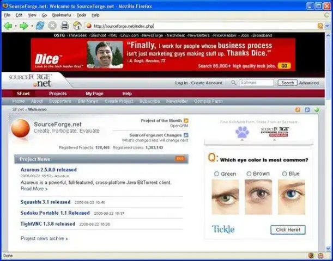The width and height of the screenshot is (333, 261).
Task: Open the Sudoku Portable 1.1 Released link
Action: pos(55,213)
